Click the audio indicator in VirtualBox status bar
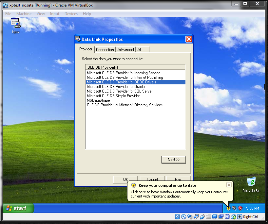Viewport: 268px width, 224px height. coord(190,217)
